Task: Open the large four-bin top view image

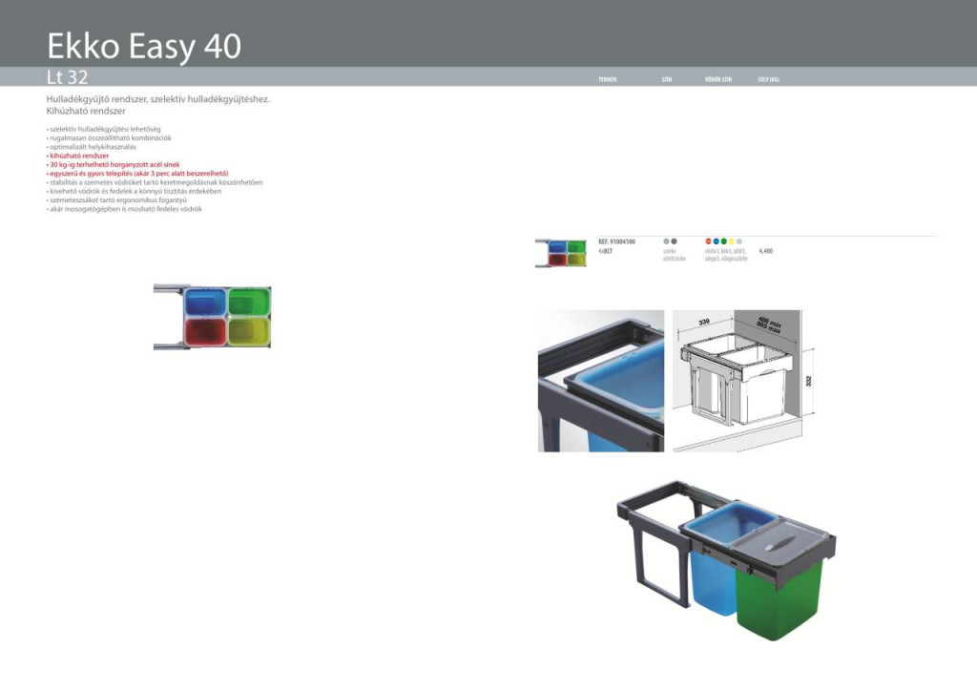Action: (x=213, y=317)
